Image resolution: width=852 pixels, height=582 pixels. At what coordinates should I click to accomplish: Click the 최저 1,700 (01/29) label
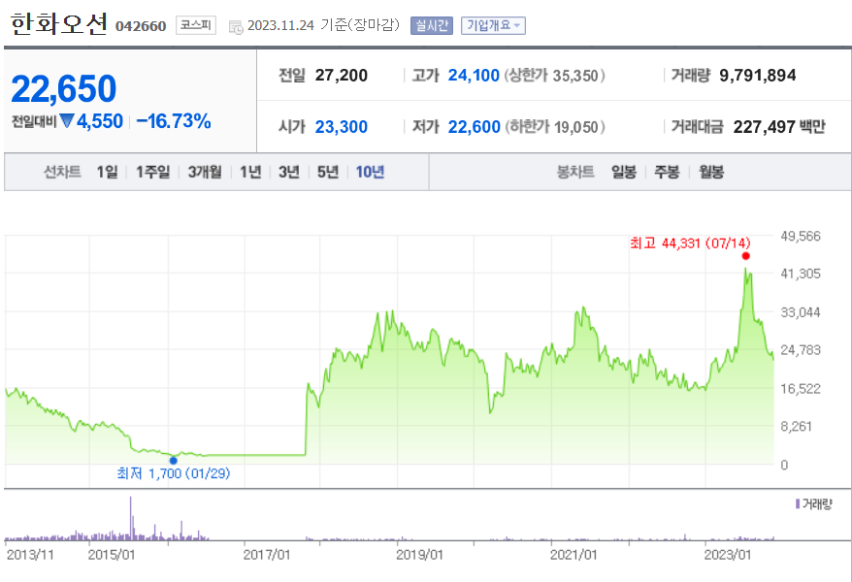coord(174,473)
